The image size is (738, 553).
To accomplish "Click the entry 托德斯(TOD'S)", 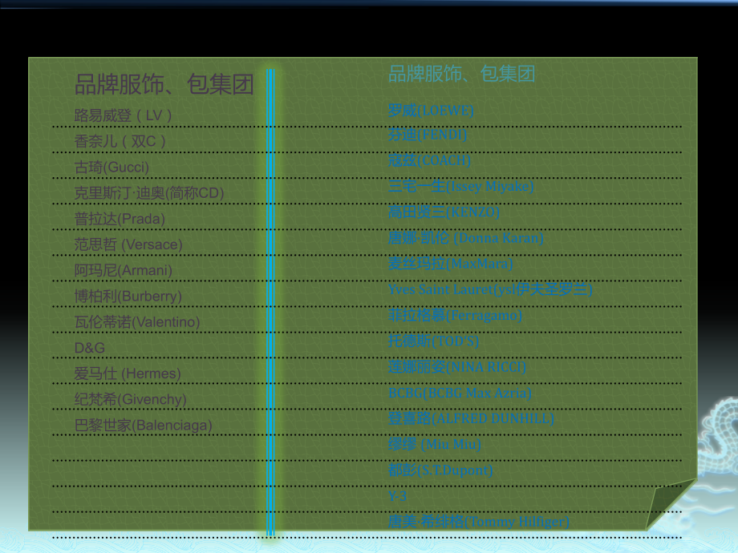I will point(433,341).
